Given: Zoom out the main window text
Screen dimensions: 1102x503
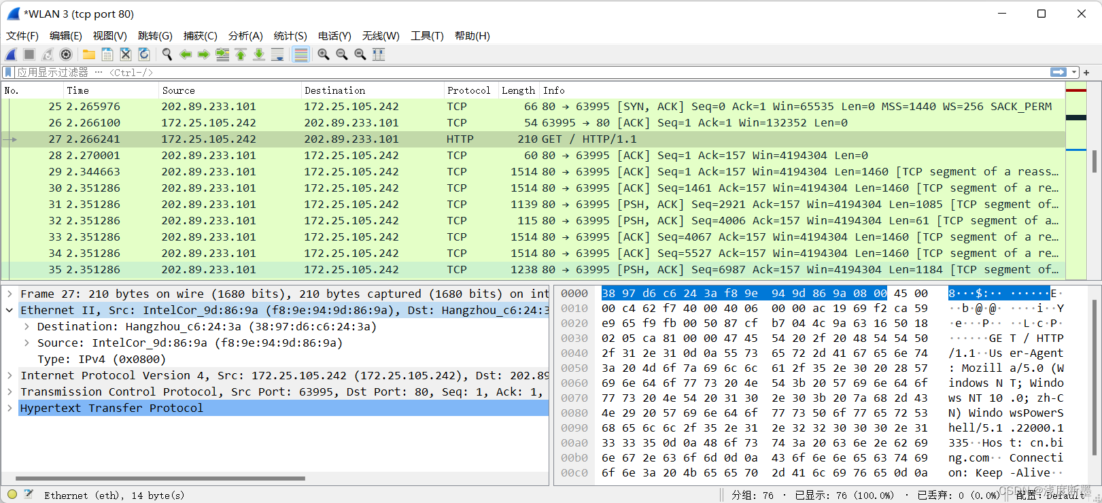Looking at the screenshot, I should pyautogui.click(x=342, y=54).
